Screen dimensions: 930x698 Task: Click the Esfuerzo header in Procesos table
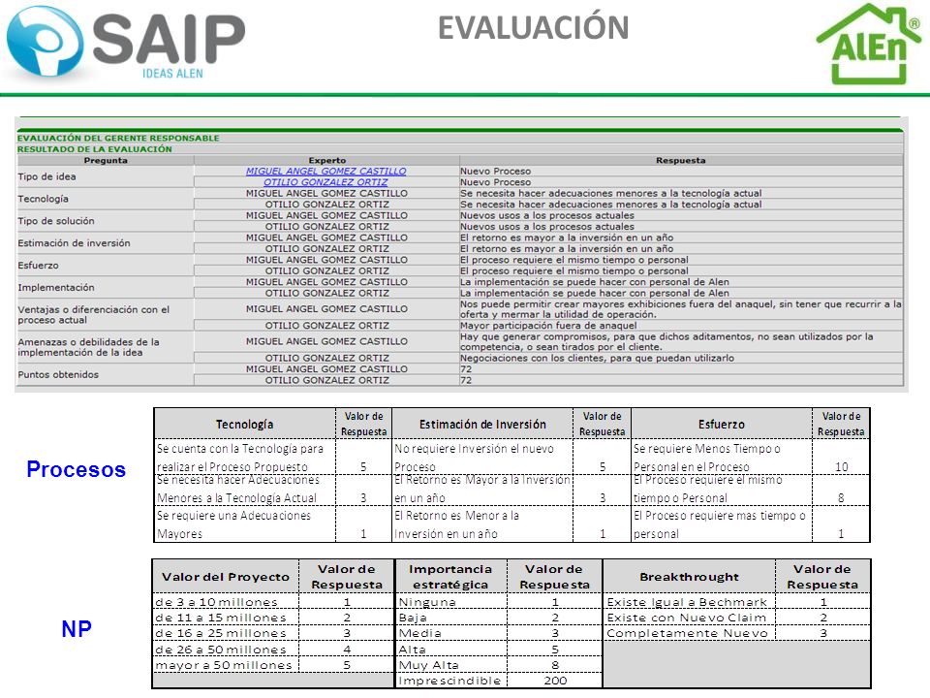(721, 425)
